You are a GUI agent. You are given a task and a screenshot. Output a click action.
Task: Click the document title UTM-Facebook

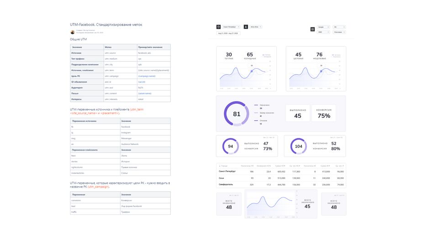pyautogui.click(x=106, y=25)
